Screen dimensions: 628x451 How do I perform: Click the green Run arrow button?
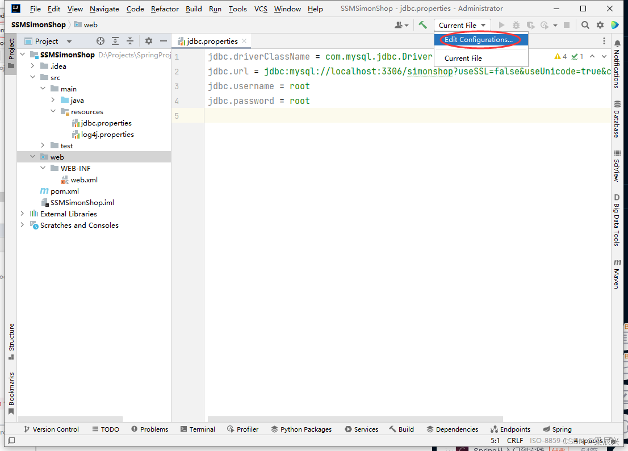(501, 25)
